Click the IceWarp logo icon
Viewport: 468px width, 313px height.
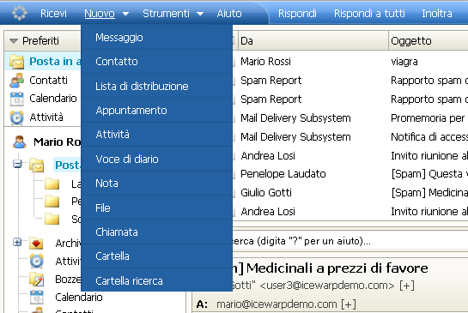[20, 13]
